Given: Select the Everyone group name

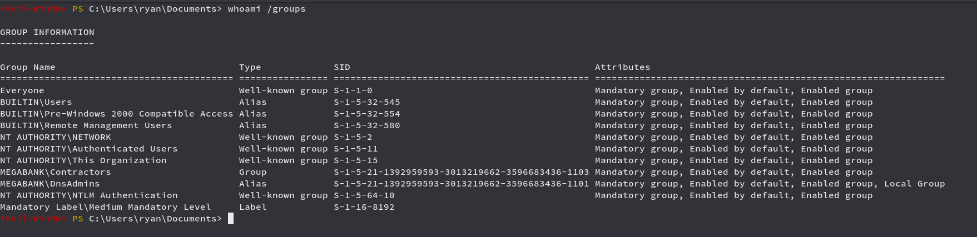Looking at the screenshot, I should pos(22,90).
